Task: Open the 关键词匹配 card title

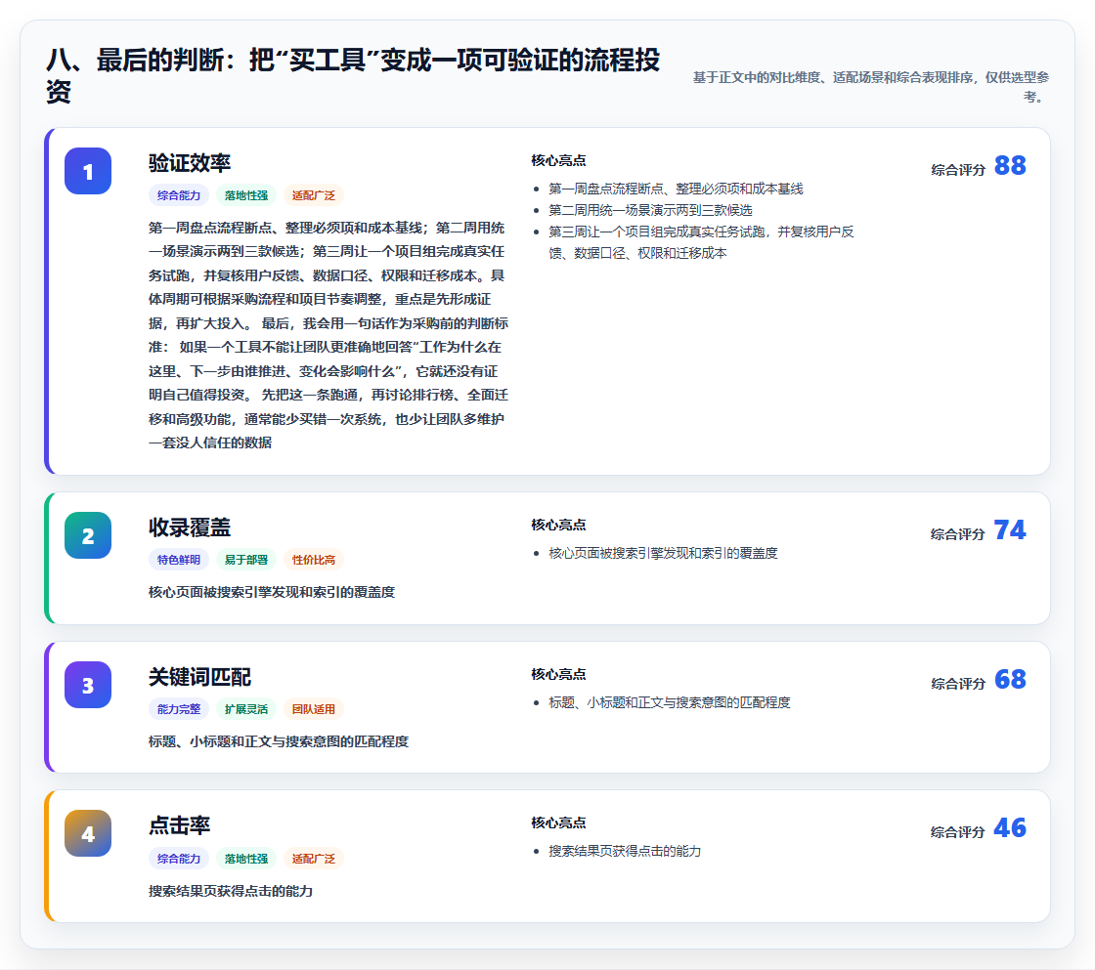Action: pyautogui.click(x=199, y=676)
